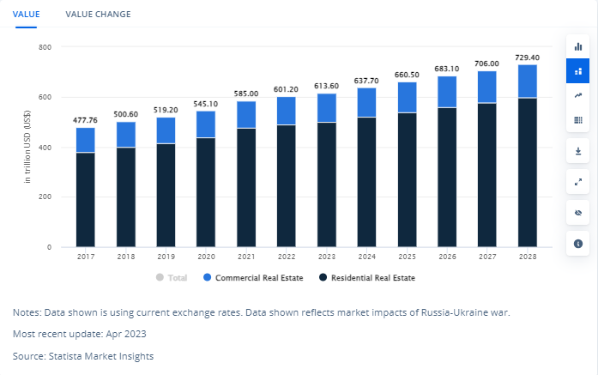Click the 2028 stacked bar

(x=528, y=156)
